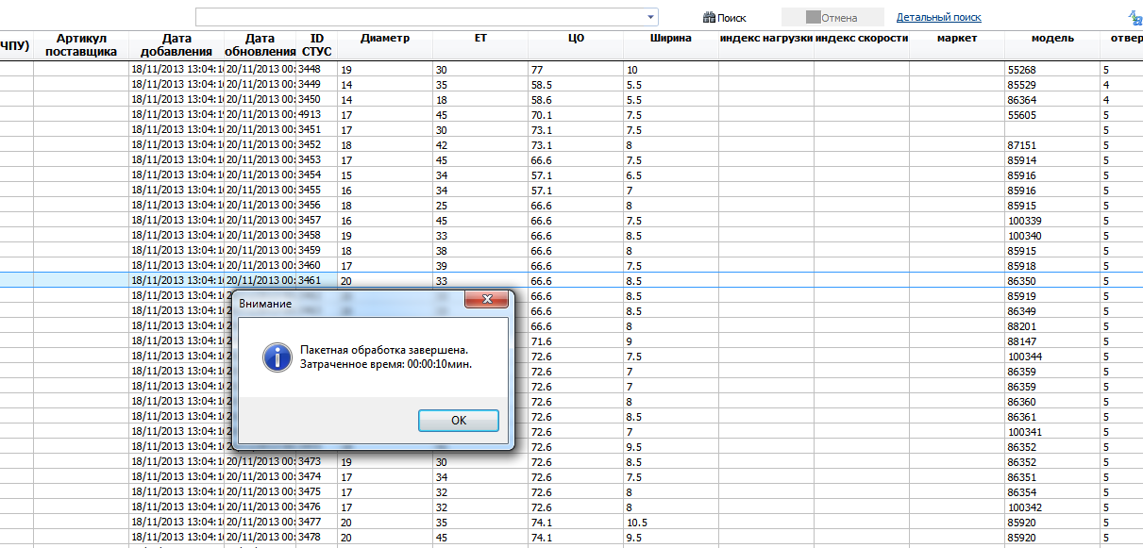Screen dimensions: 1143x548
Task: Click the blue information icon in dialog
Action: [277, 357]
